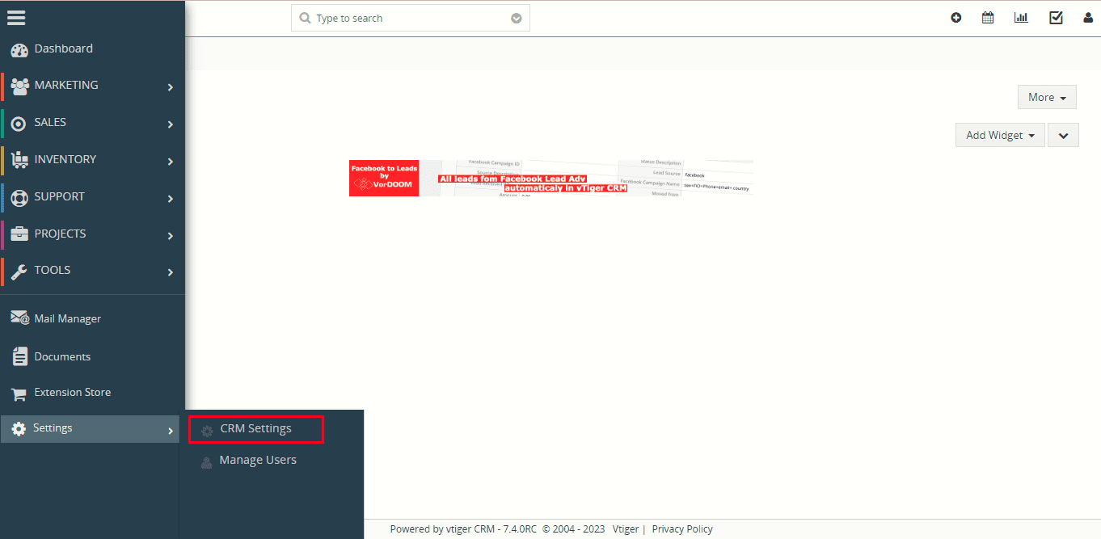This screenshot has height=539, width=1101.
Task: Open the Add Widget dropdown
Action: tap(1000, 135)
